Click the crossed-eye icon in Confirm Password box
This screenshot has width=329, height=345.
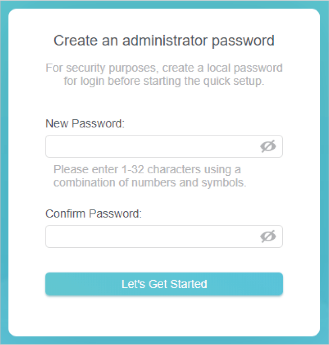click(x=268, y=236)
